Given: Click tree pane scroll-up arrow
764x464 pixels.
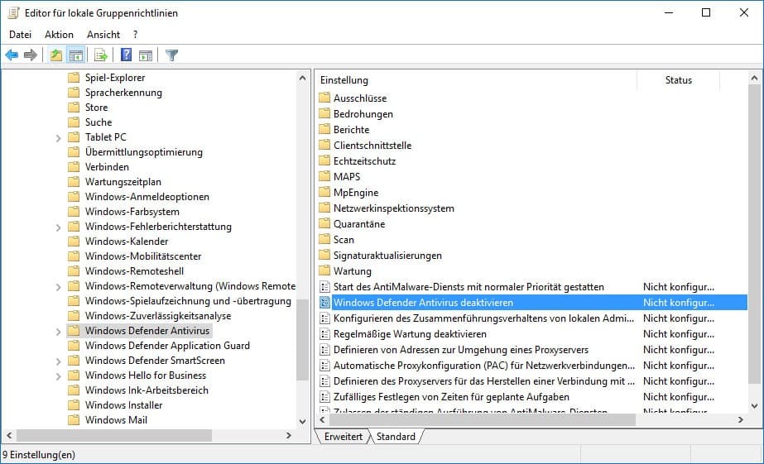Looking at the screenshot, I should (x=303, y=78).
